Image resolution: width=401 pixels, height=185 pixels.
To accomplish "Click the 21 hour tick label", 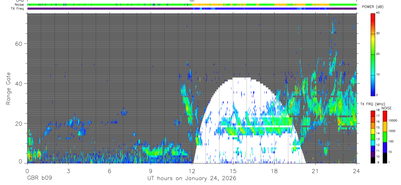I will click(315, 171).
